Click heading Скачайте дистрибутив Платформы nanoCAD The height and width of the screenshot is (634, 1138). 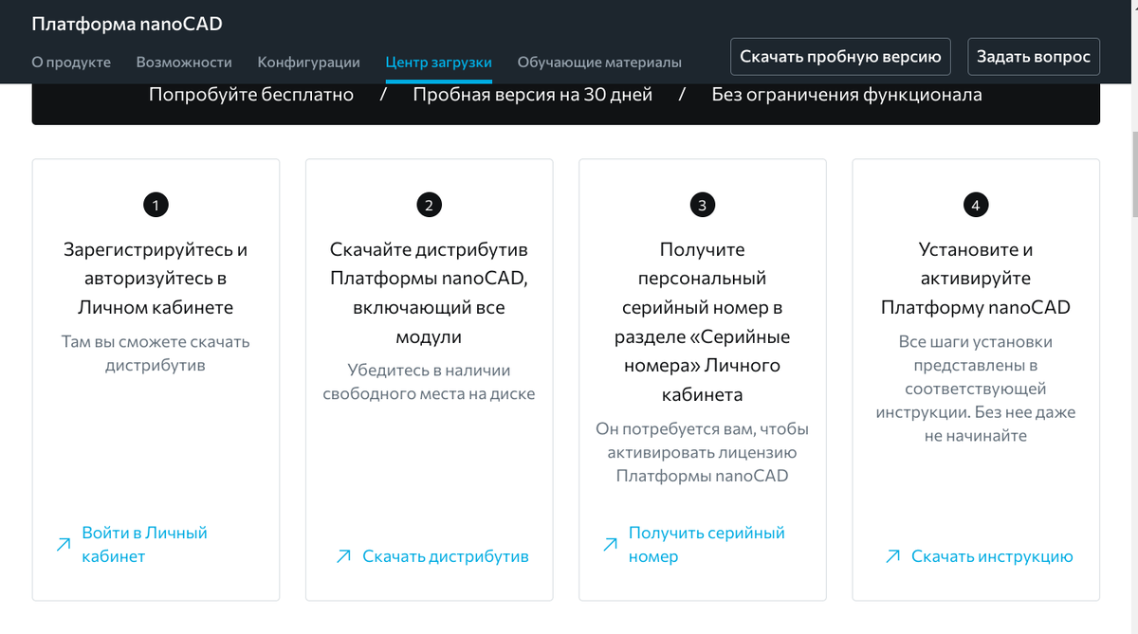[x=429, y=293]
